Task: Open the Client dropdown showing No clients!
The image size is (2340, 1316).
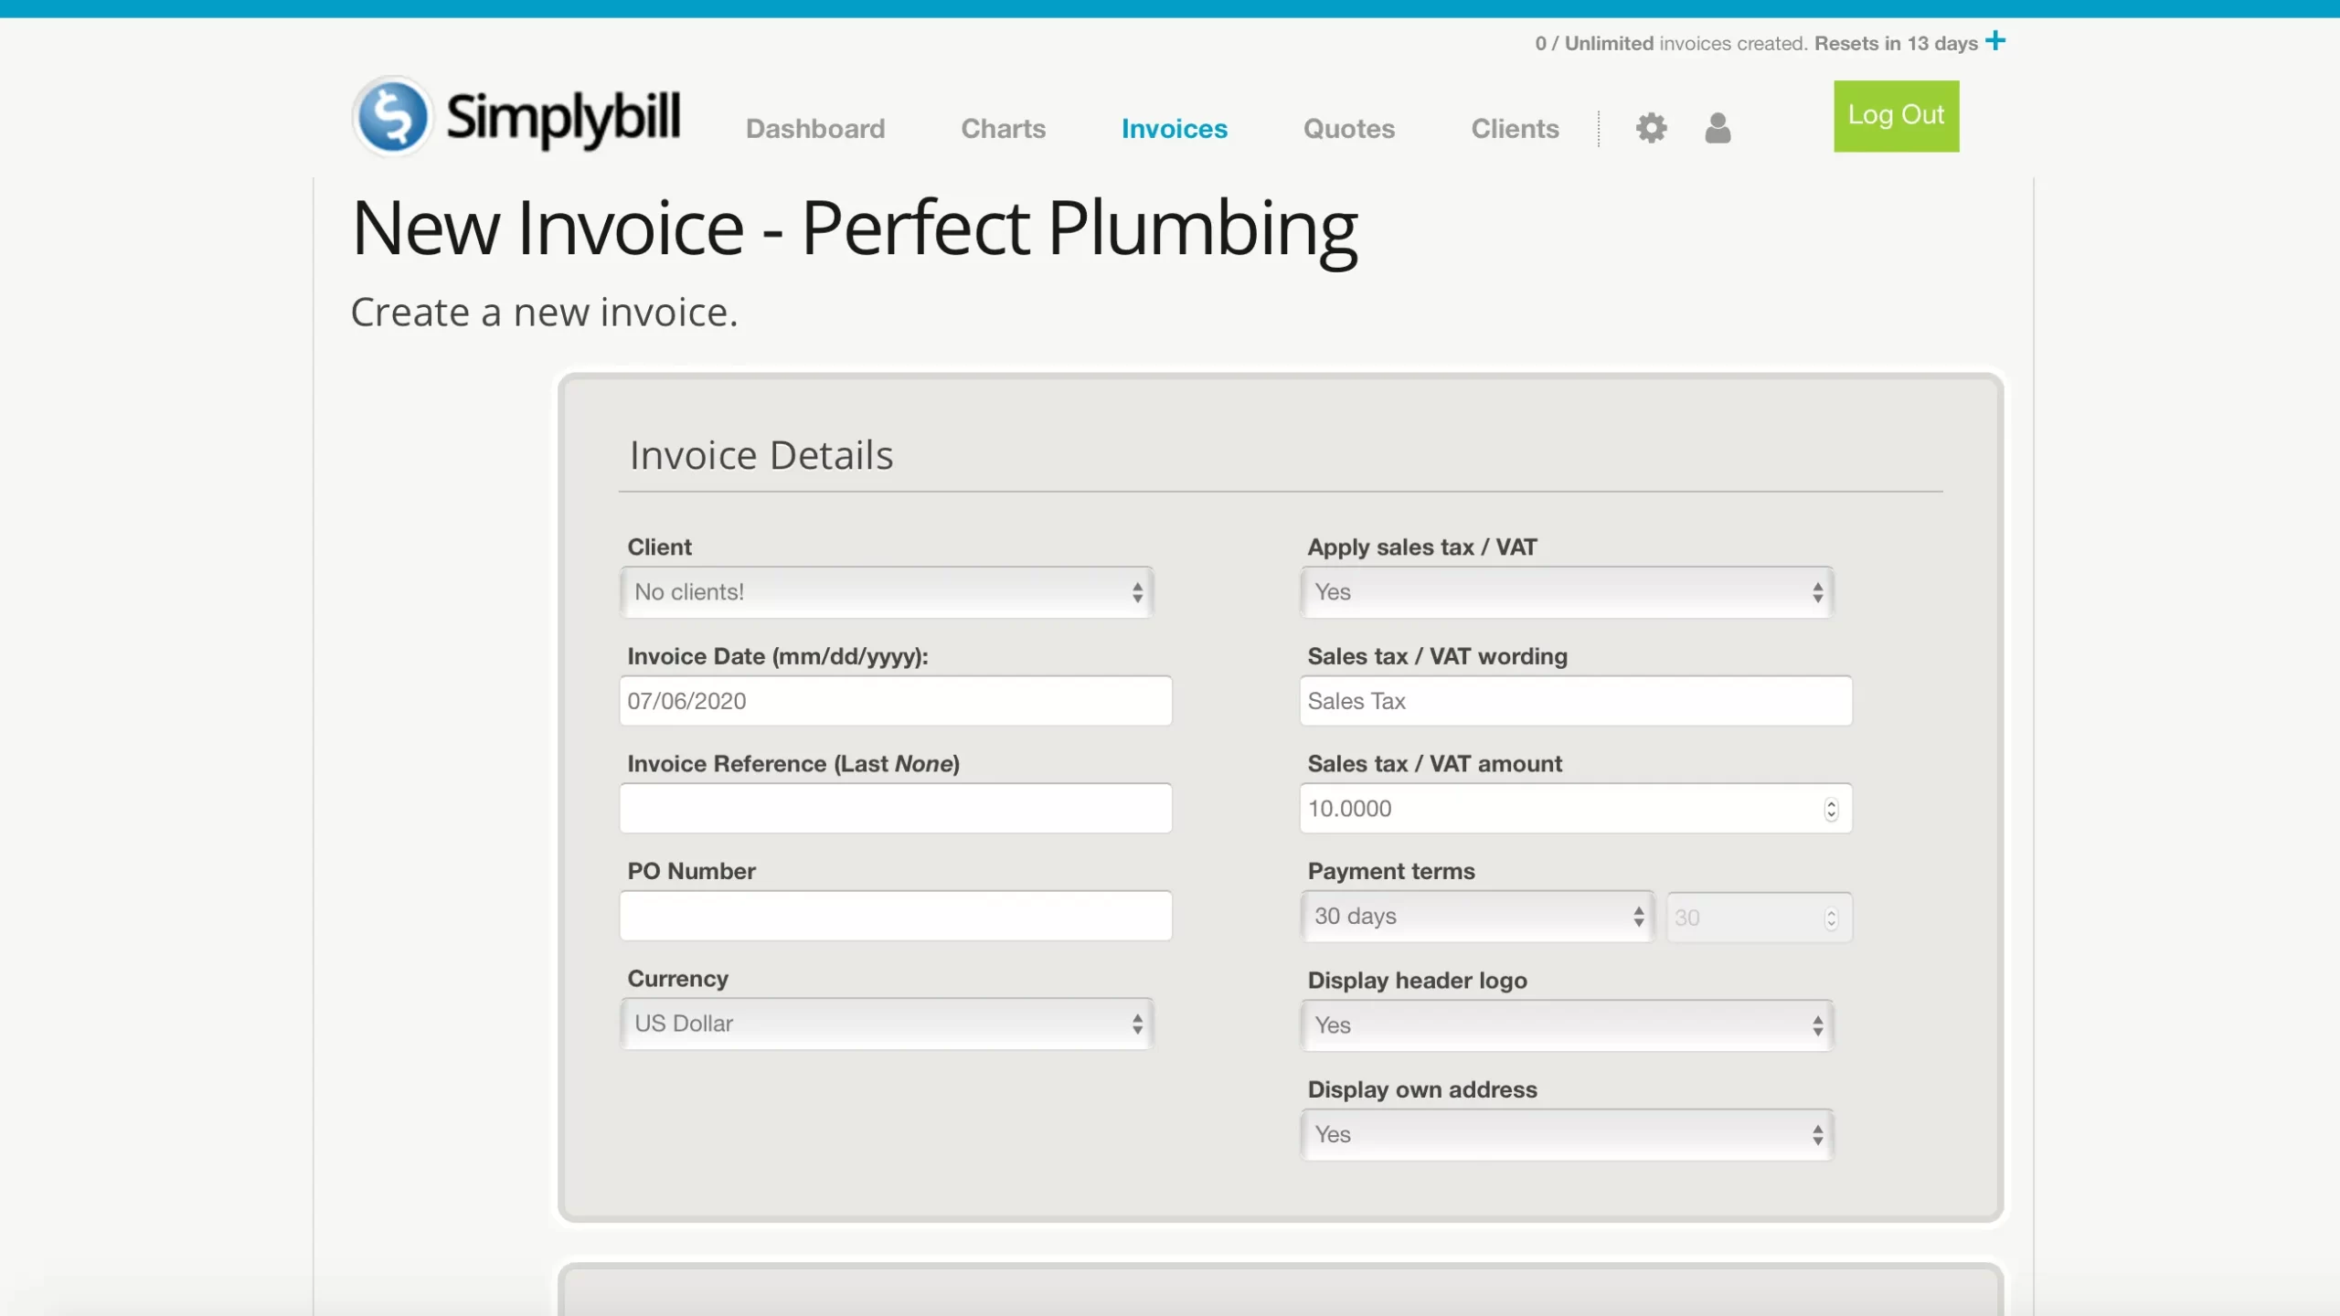Action: [x=886, y=592]
